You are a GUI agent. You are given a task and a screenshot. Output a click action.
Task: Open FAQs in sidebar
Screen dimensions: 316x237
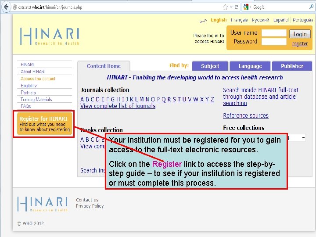click(x=25, y=106)
